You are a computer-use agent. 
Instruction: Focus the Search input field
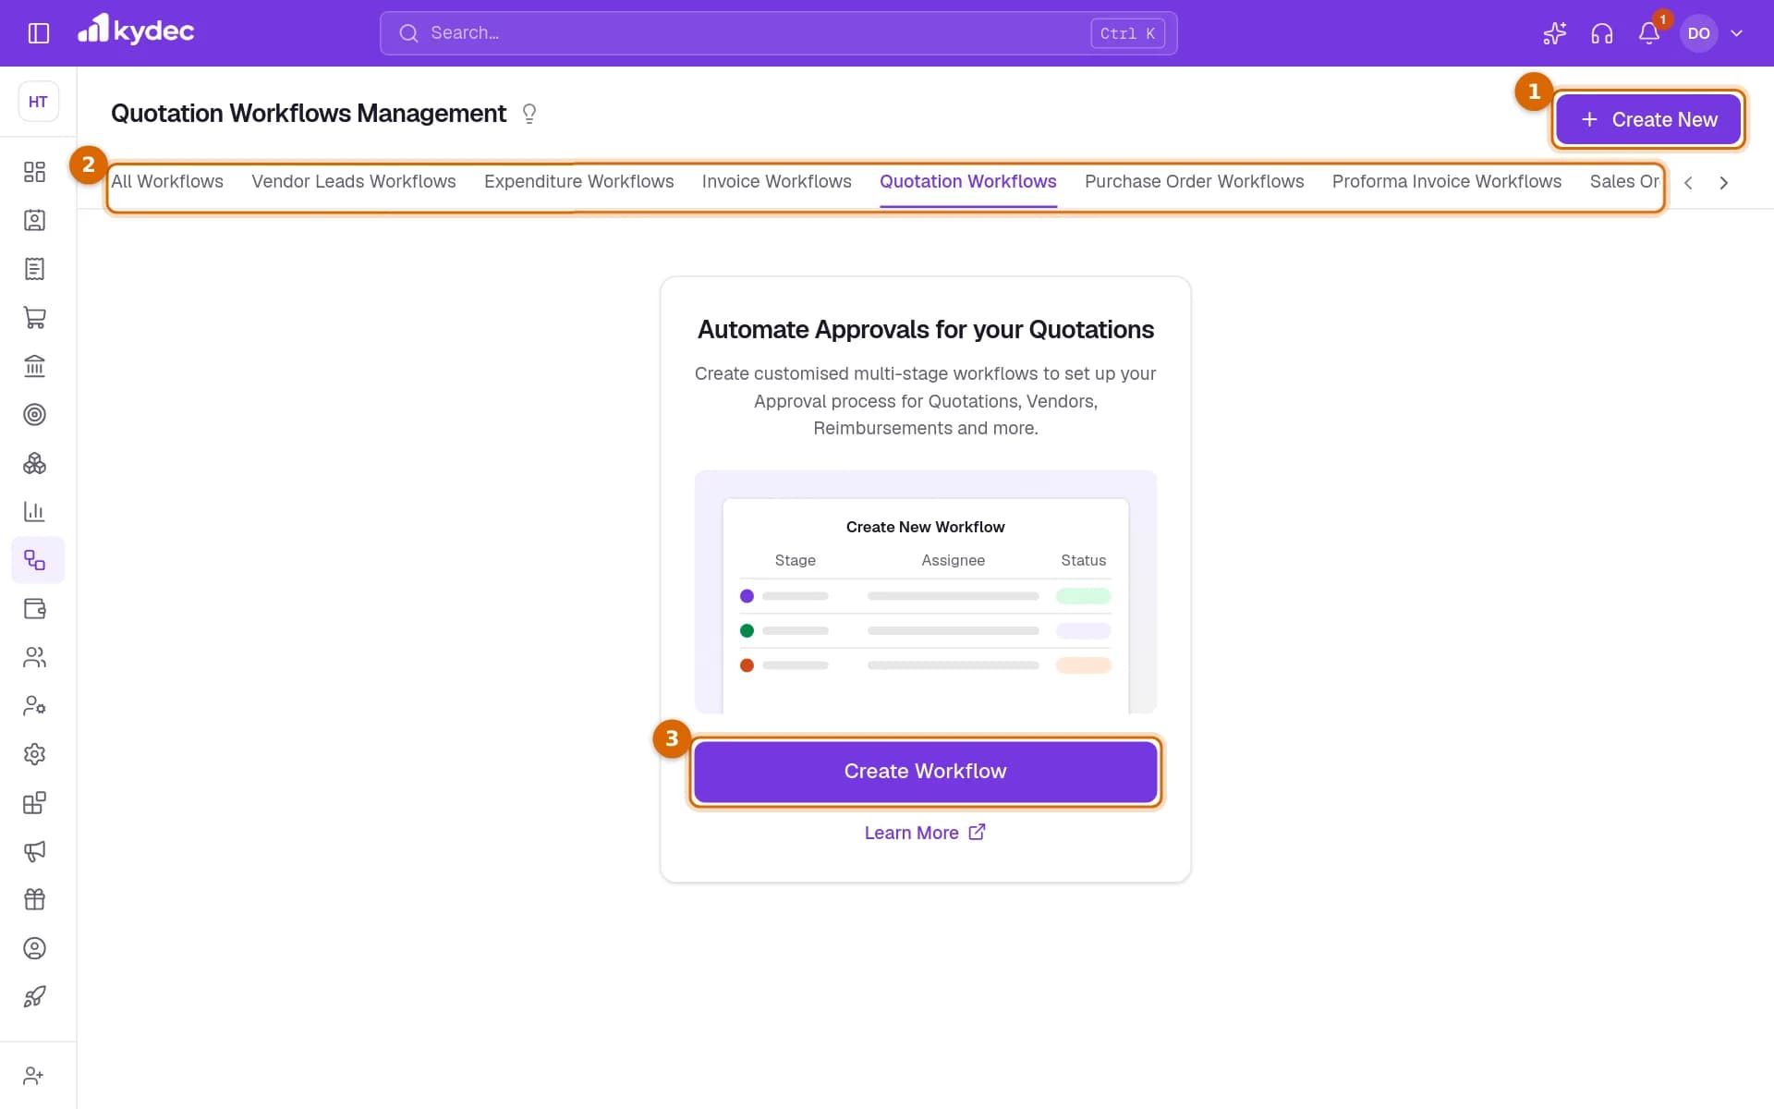click(x=778, y=33)
